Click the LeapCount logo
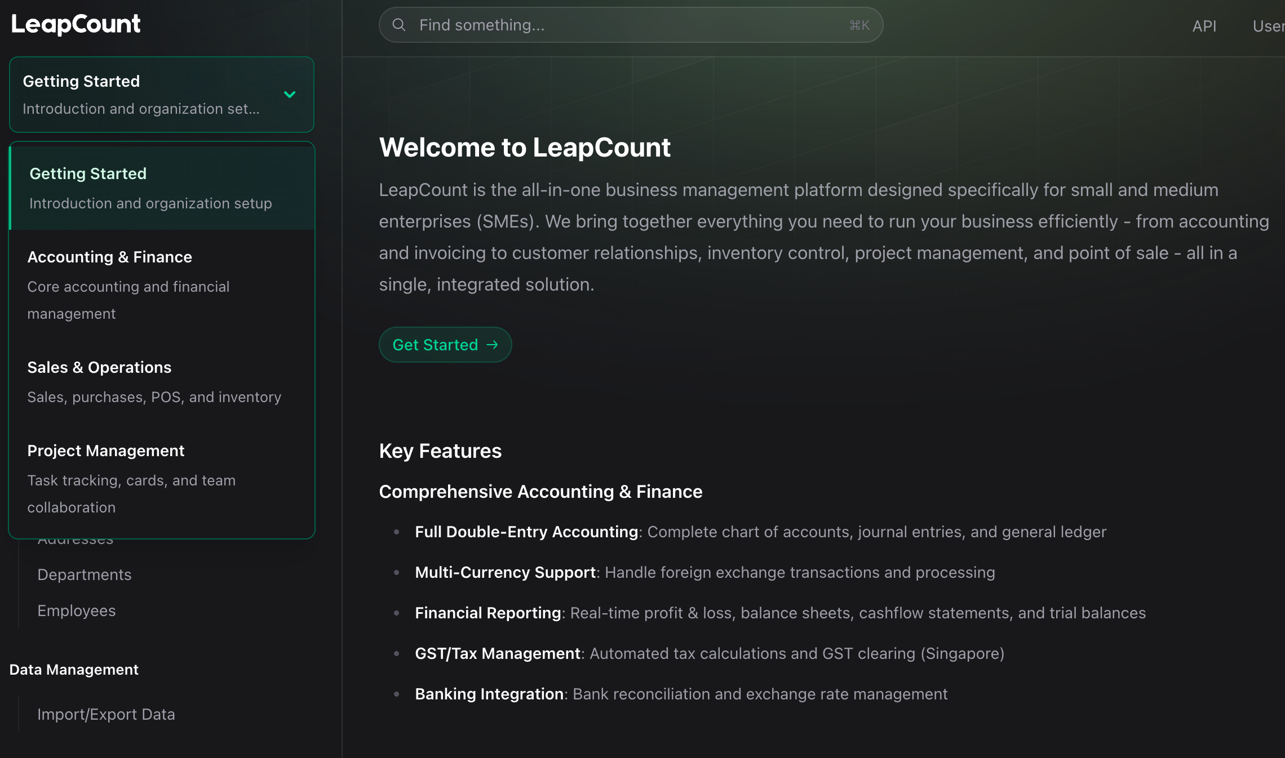The image size is (1285, 758). click(76, 24)
